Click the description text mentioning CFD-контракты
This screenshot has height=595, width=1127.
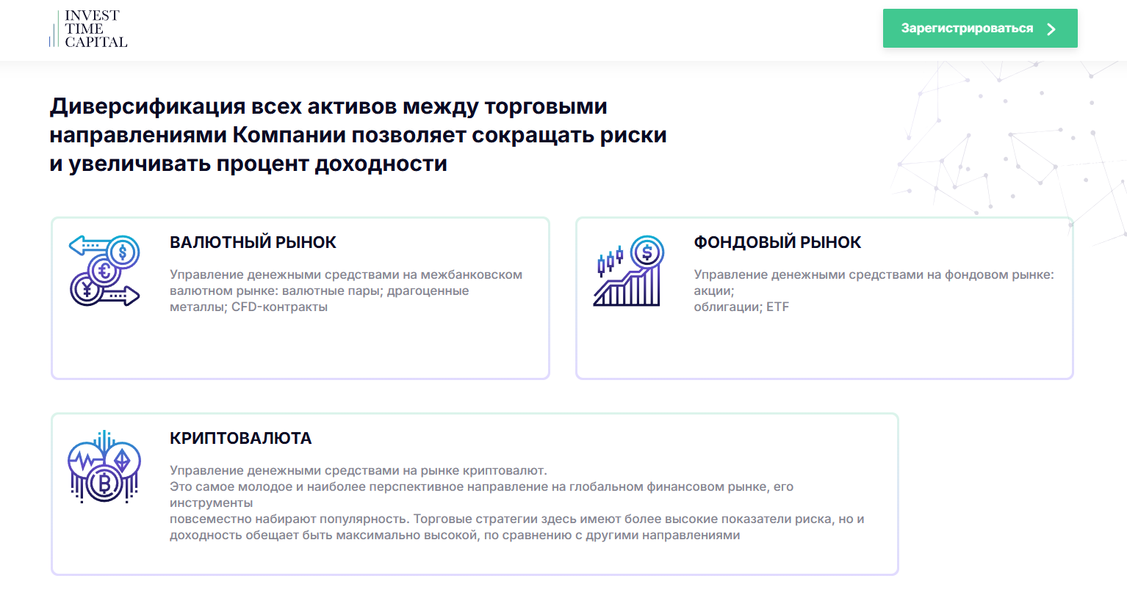coord(346,291)
